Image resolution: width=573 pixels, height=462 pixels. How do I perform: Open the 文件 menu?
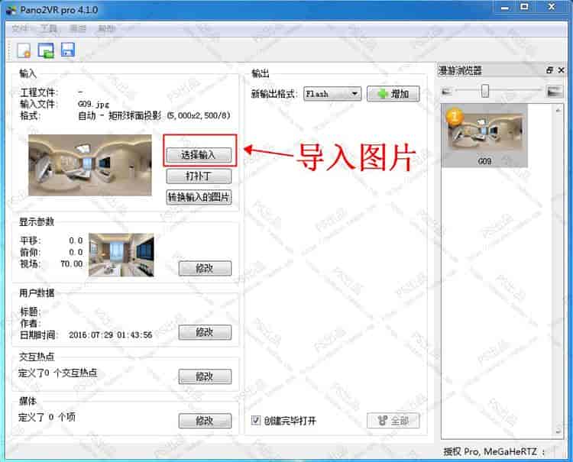20,28
